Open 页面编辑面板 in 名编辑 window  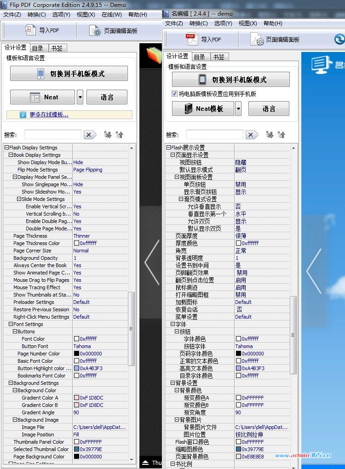(x=275, y=40)
